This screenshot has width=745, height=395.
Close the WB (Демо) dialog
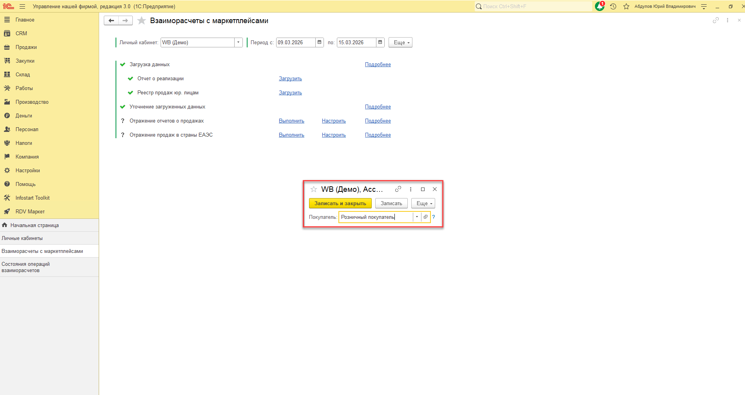click(x=435, y=189)
